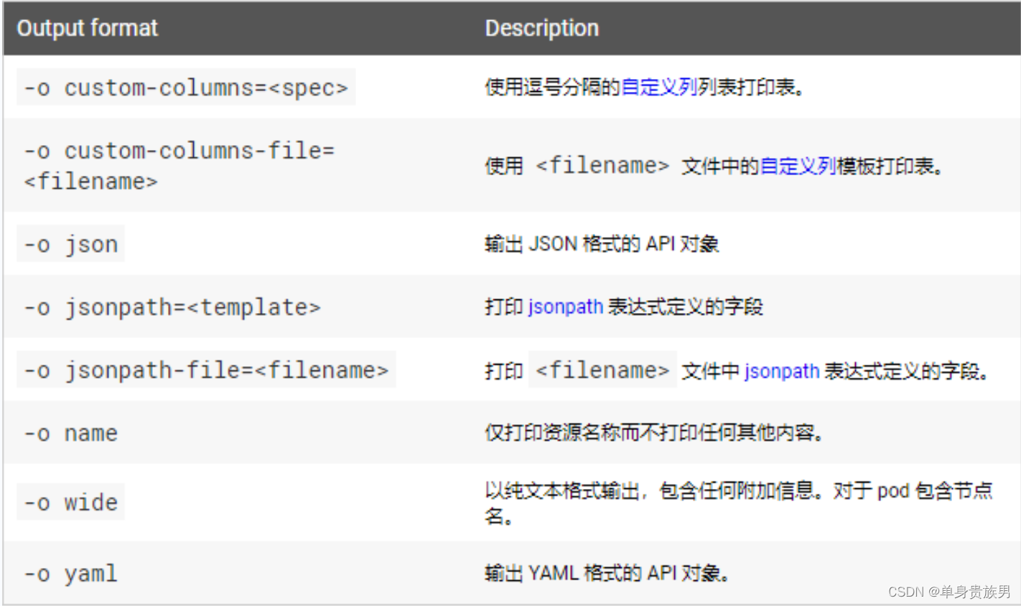Screen dimensions: 1021x606
Task: Click the Output format column header
Action: tap(87, 28)
